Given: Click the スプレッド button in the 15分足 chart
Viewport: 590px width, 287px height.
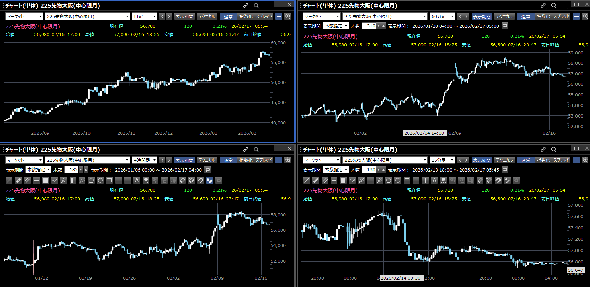Looking at the screenshot, I should (561, 160).
